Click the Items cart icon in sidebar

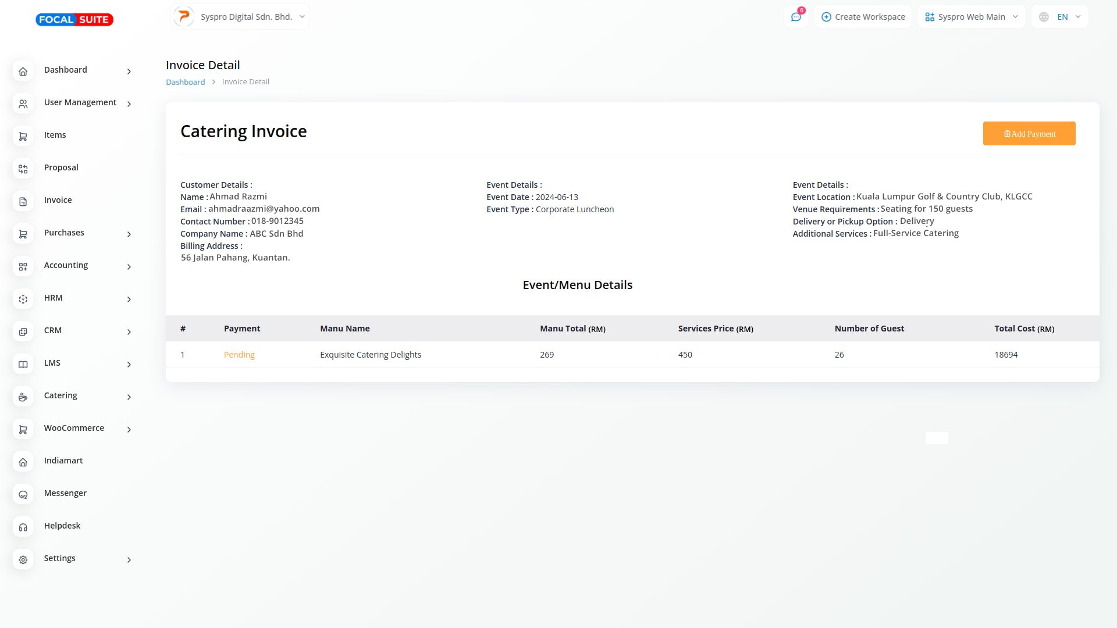[23, 137]
